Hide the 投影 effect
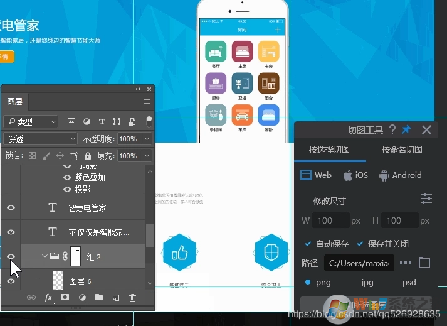Viewport: 447px width, 326px height. tap(67, 189)
